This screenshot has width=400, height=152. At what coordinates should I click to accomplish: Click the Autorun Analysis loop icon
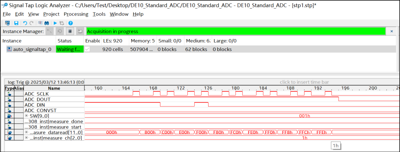pos(60,31)
